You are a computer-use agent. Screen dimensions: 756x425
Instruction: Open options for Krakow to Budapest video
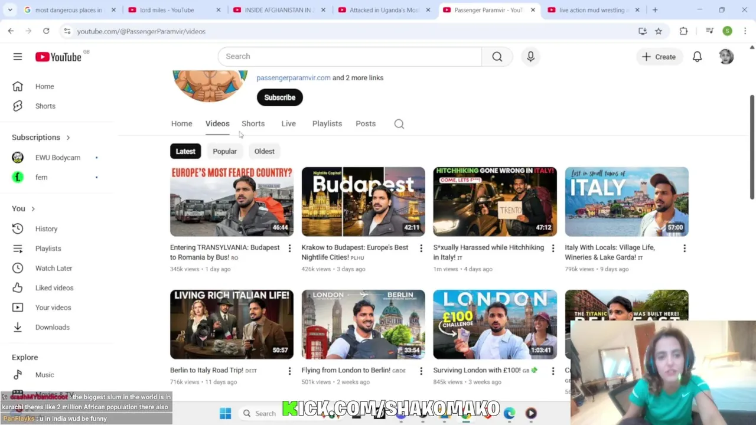tap(421, 249)
